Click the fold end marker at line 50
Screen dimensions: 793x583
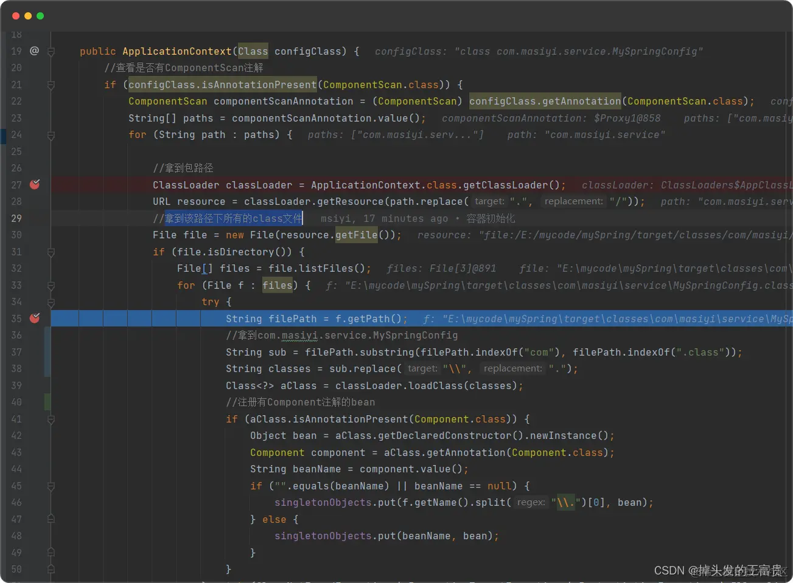[x=51, y=569]
